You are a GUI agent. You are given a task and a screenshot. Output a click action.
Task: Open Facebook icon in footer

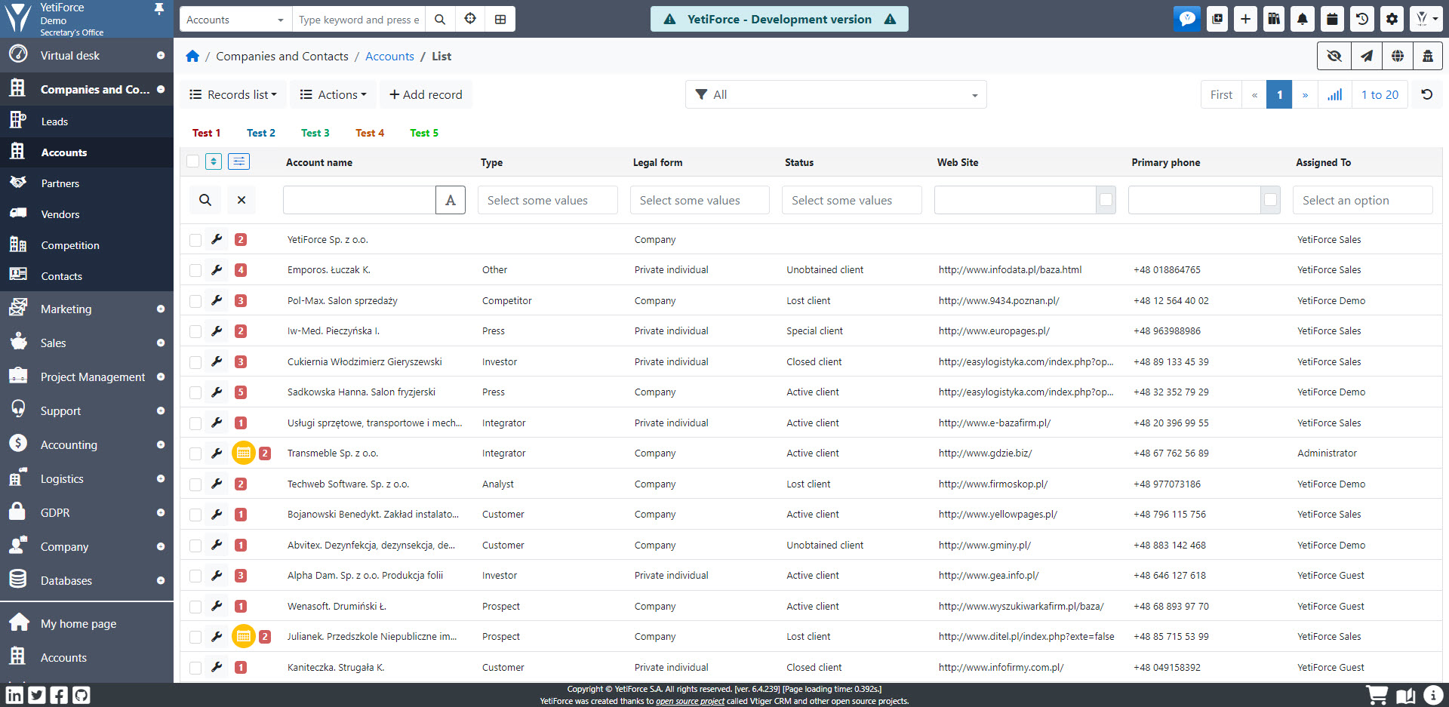(59, 695)
